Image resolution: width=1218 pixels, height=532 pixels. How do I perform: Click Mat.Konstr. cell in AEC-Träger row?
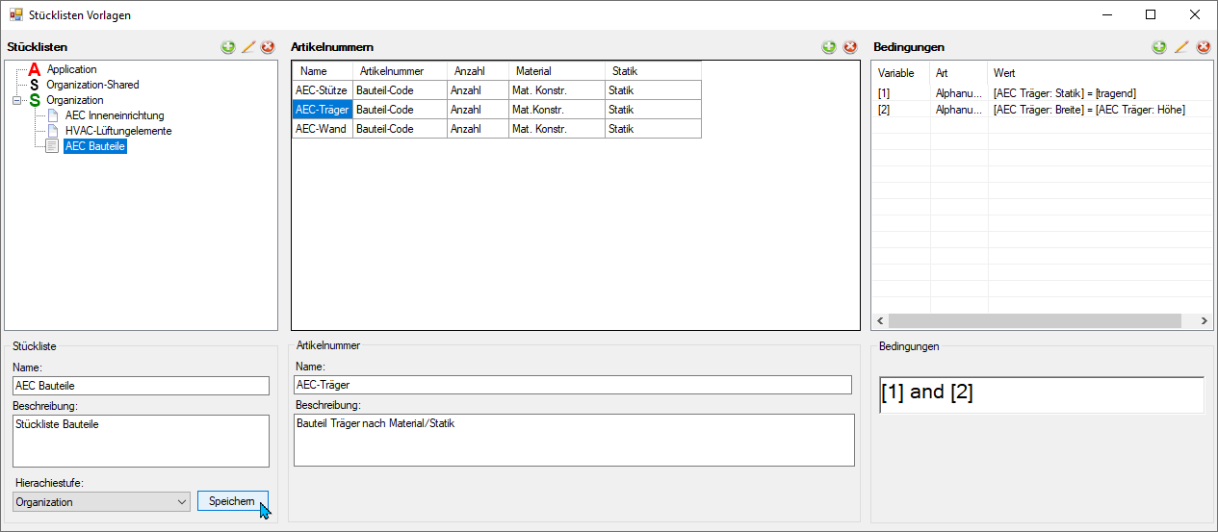[557, 110]
